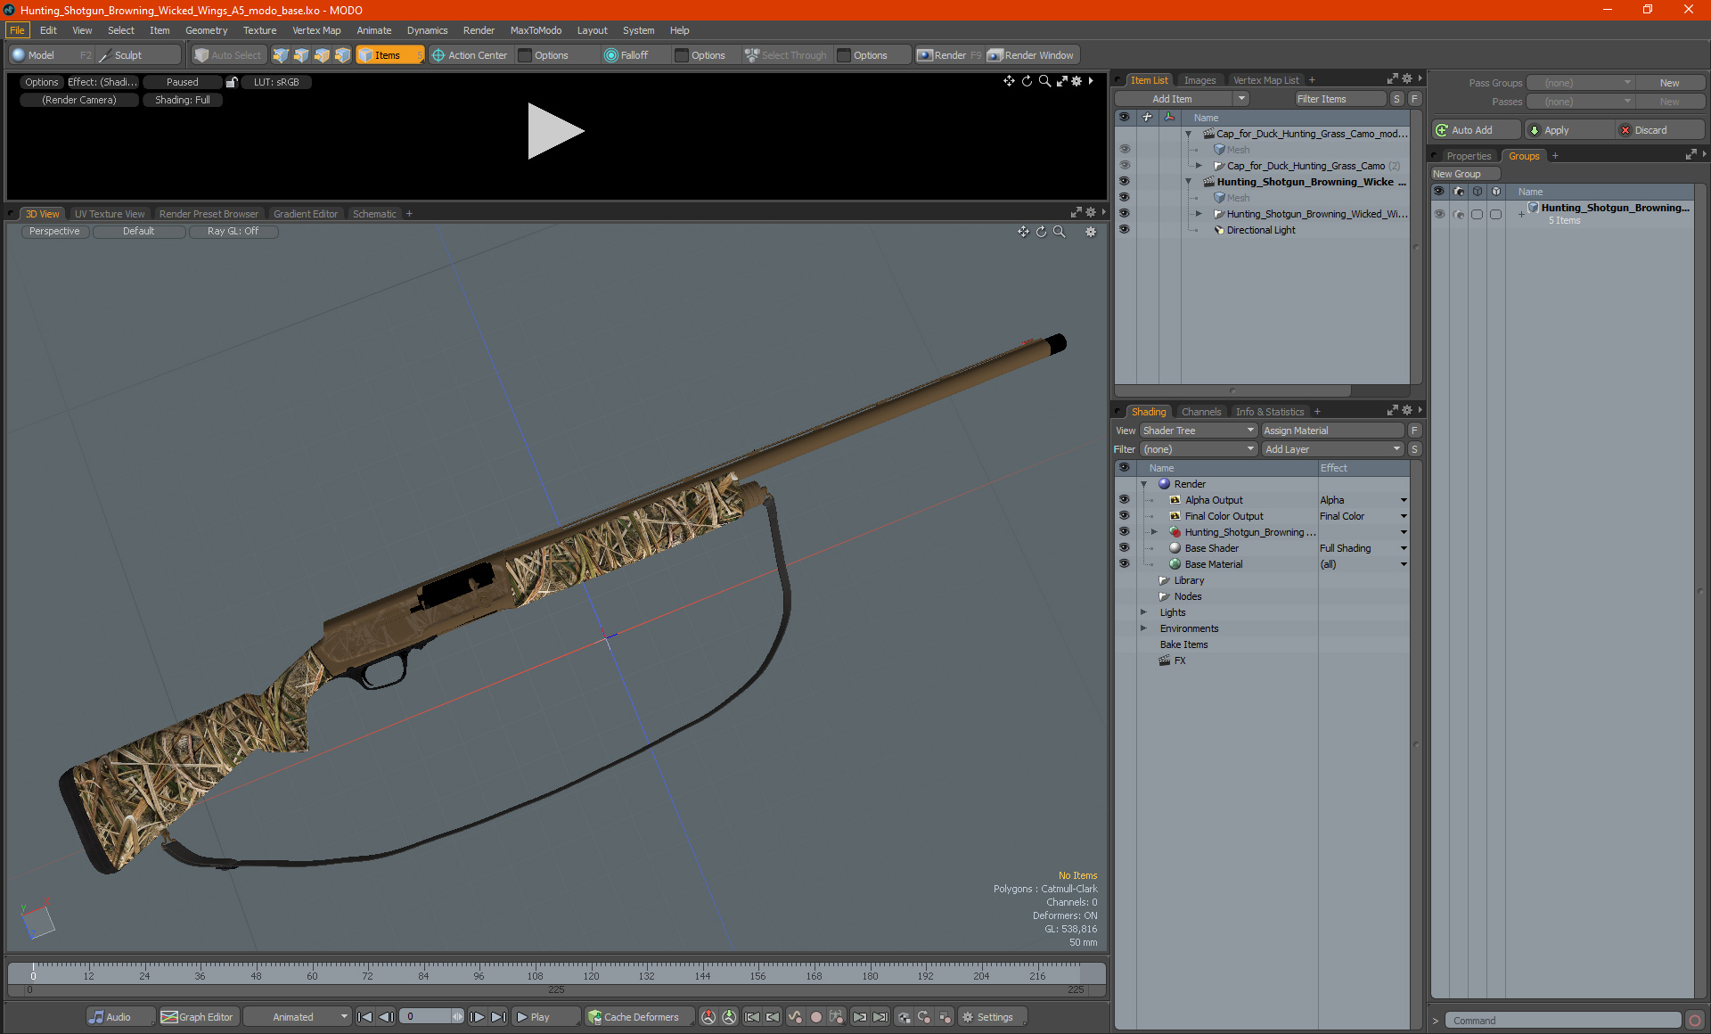The height and width of the screenshot is (1034, 1711).
Task: Toggle visibility of Hunting_Shotgun_Browning_Wicke scene item
Action: (x=1125, y=182)
